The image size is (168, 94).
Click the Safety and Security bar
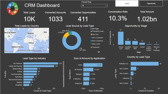pyautogui.click(x=39, y=66)
